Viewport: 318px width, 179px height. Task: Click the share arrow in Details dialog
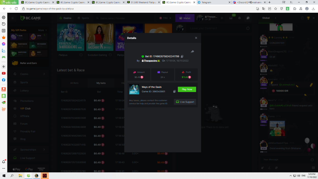point(192,51)
